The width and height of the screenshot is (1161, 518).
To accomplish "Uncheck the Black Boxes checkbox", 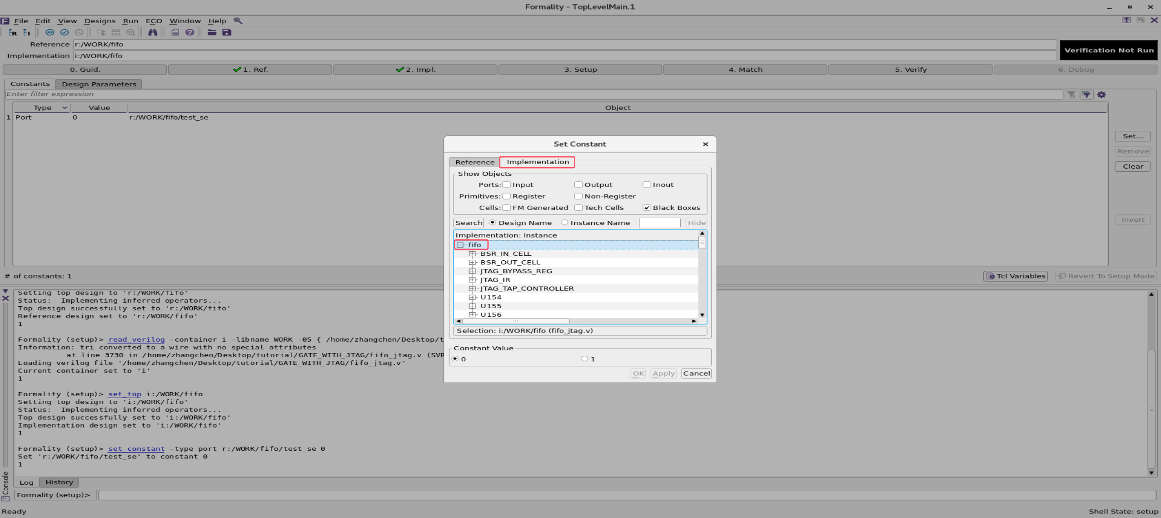I will [647, 208].
